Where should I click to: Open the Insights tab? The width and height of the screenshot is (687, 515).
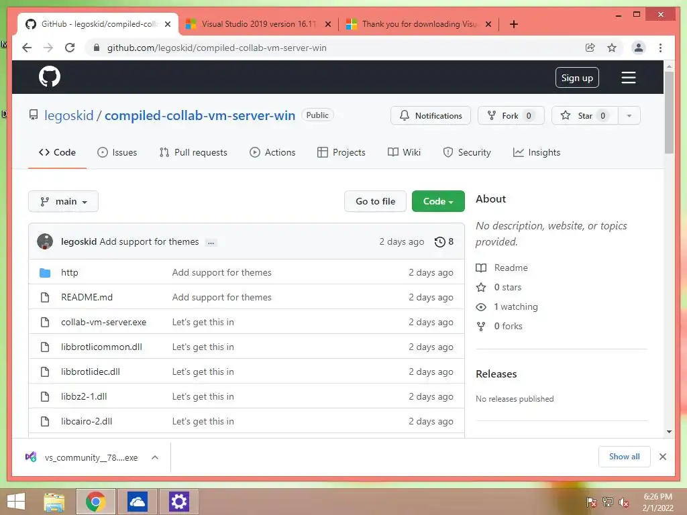[x=537, y=152]
